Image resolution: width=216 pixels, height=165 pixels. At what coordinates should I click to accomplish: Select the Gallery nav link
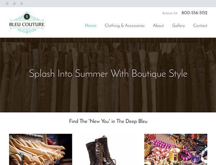pyautogui.click(x=179, y=25)
